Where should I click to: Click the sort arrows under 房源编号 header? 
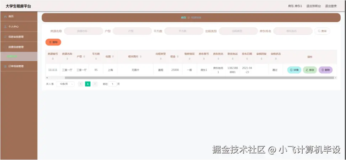coord(53,59)
